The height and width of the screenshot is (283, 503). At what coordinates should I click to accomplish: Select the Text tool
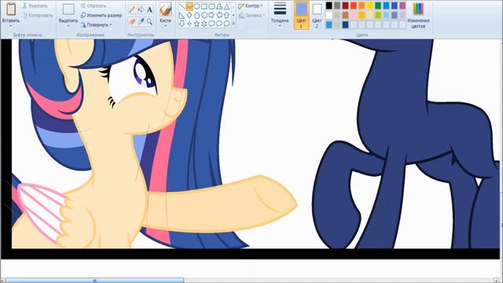click(x=149, y=9)
